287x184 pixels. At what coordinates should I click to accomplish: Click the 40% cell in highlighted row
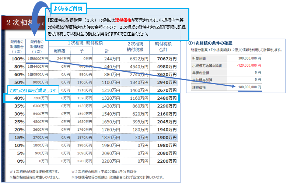(19, 98)
